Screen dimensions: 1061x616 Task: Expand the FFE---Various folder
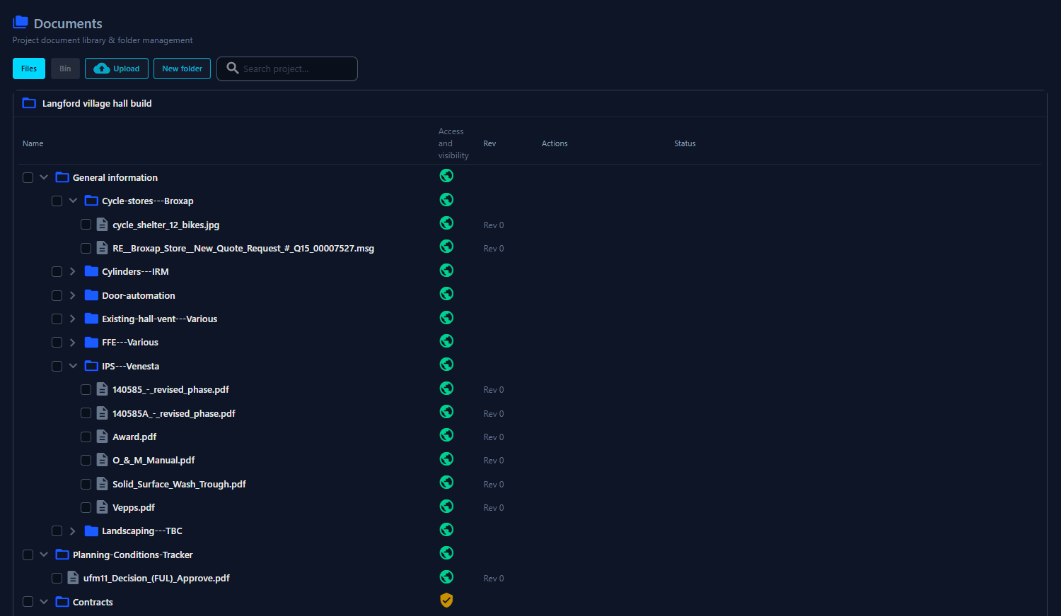pyautogui.click(x=72, y=342)
